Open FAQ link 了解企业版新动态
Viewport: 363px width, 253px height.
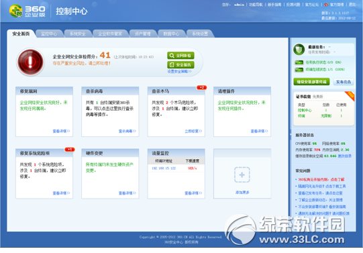320,199
